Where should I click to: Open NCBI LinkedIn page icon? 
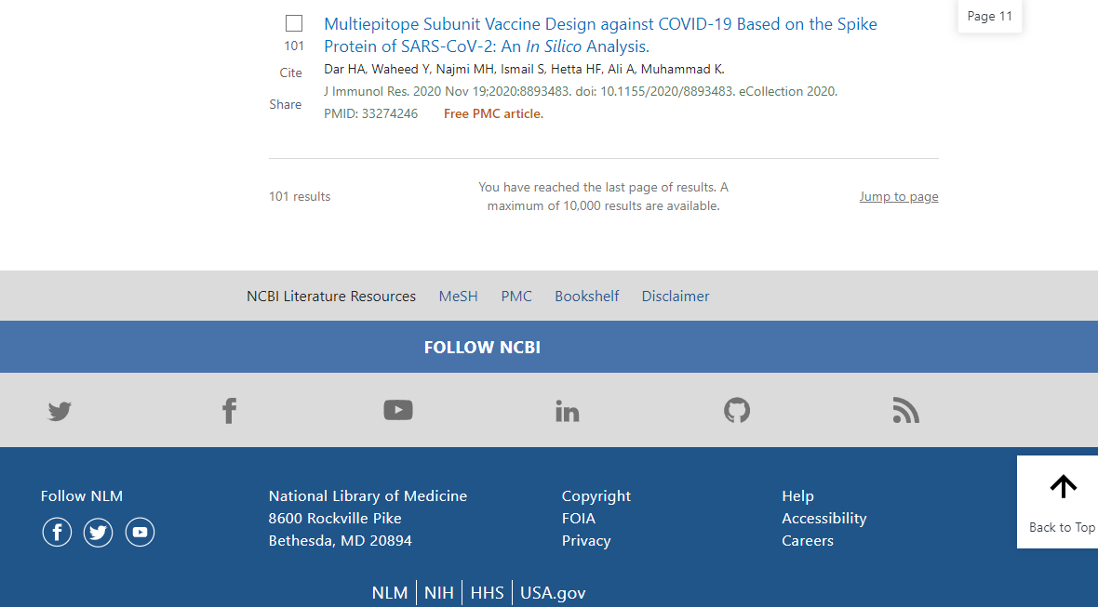click(568, 411)
